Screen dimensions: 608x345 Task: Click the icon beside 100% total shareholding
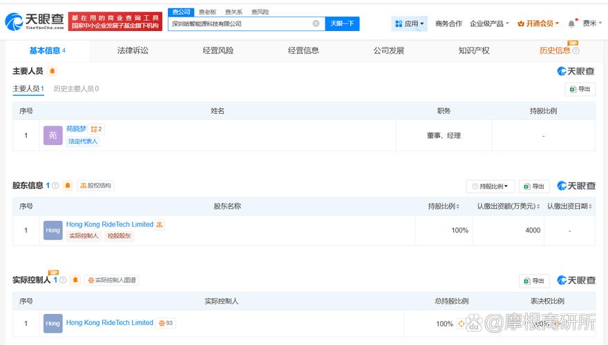(461, 324)
